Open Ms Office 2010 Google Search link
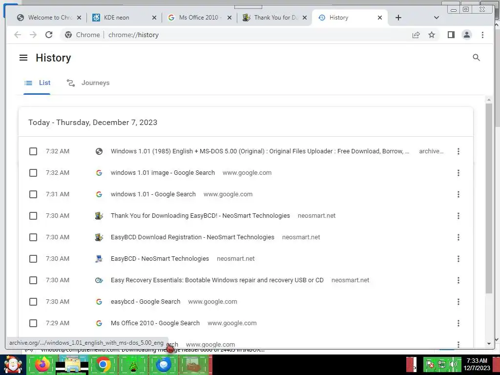Image resolution: width=500 pixels, height=375 pixels. click(155, 323)
